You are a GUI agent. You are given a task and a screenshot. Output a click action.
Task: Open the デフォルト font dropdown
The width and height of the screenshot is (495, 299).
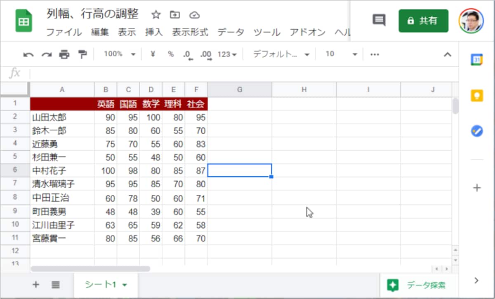point(281,54)
